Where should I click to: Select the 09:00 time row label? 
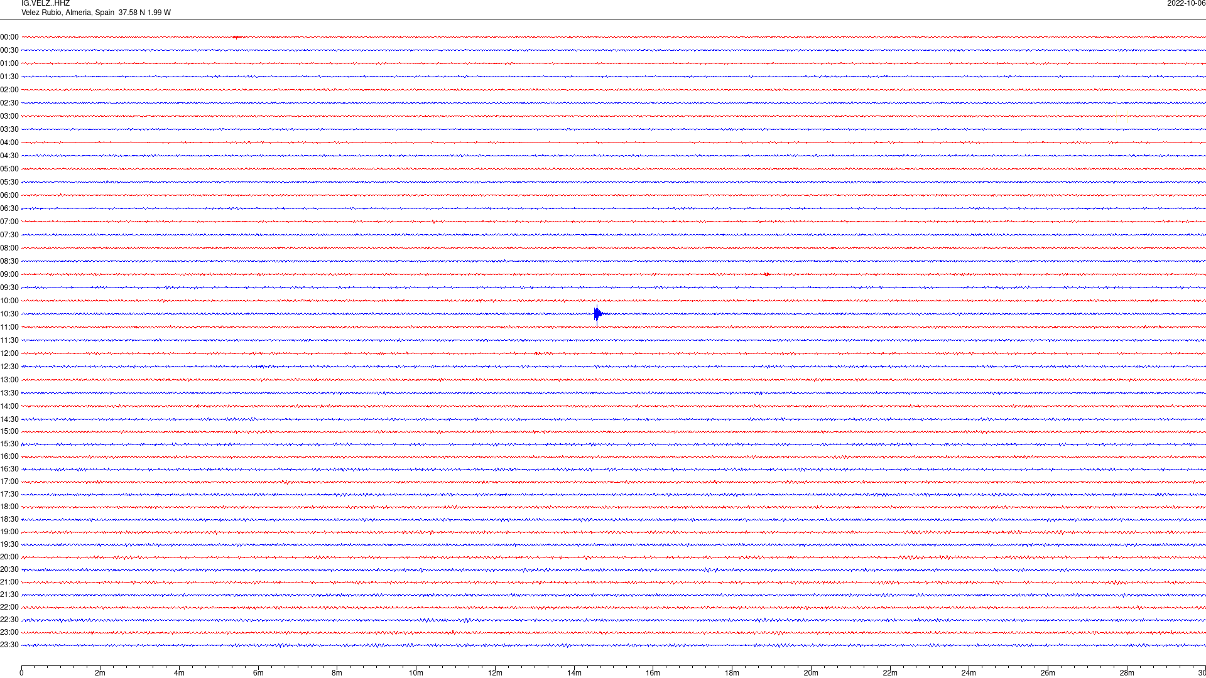pyautogui.click(x=9, y=274)
